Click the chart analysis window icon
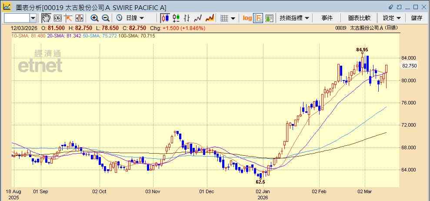430x201 pixels. (7, 7)
